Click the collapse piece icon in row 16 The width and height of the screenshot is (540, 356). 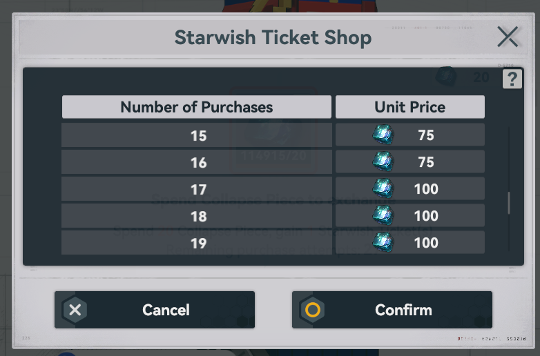(383, 162)
